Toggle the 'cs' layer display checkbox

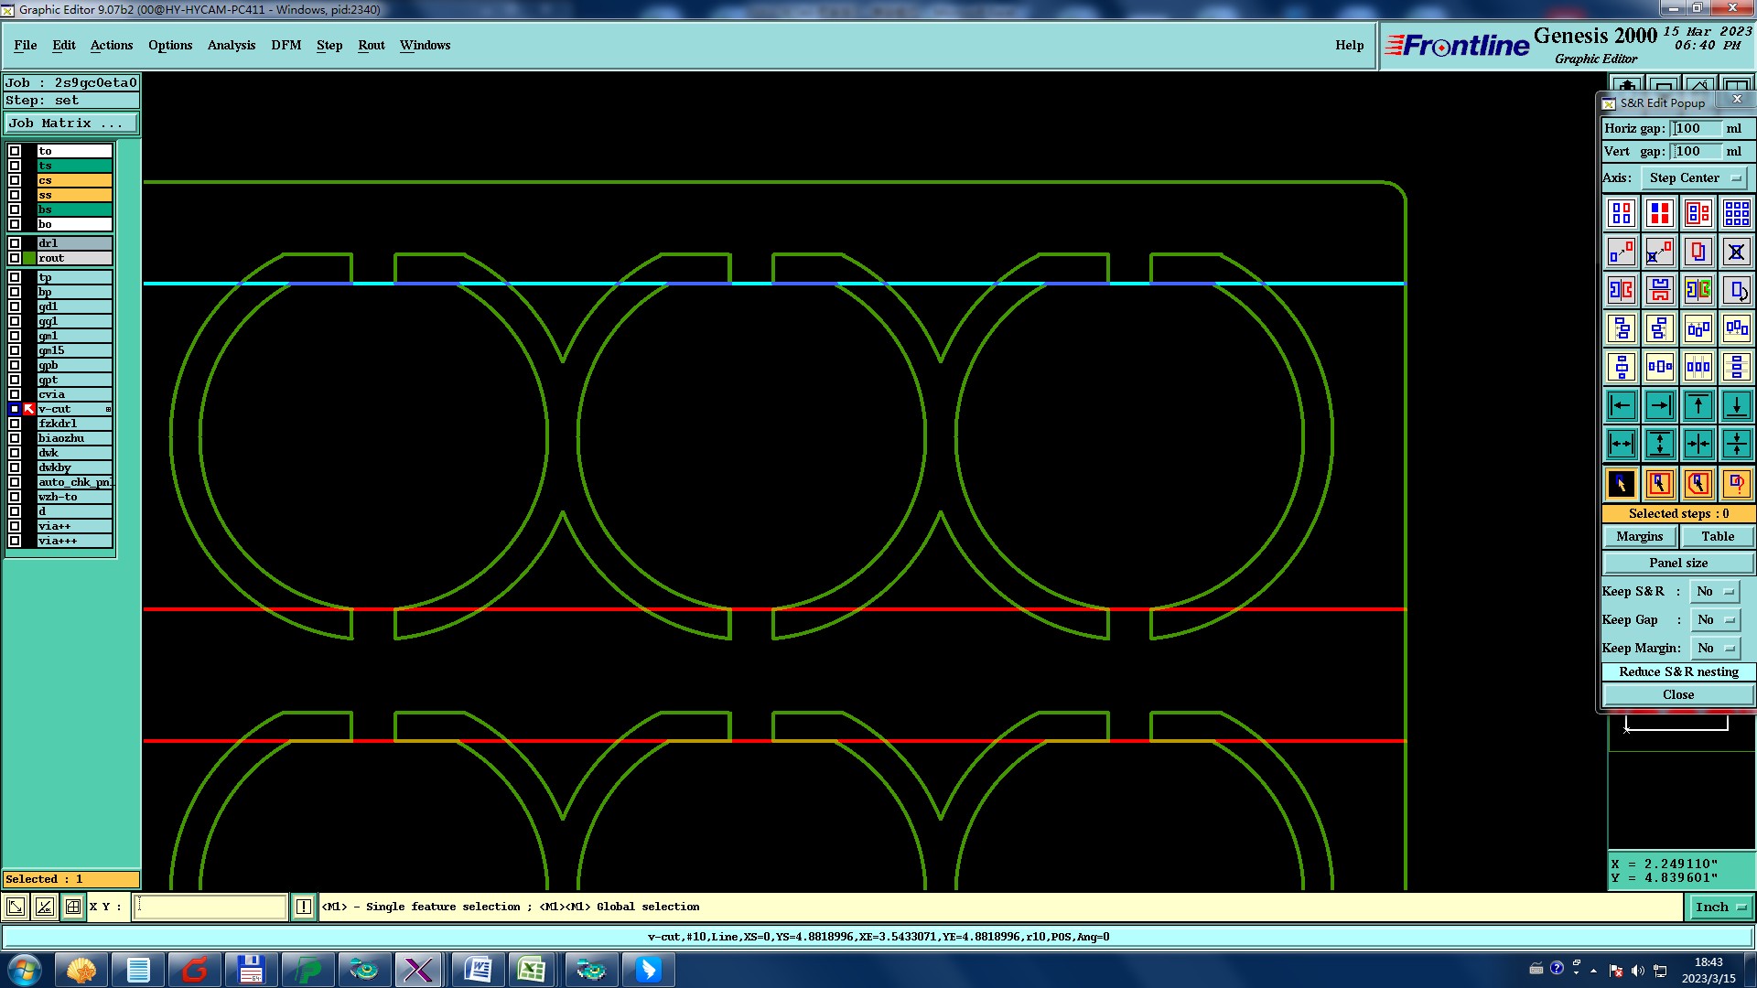(x=15, y=180)
